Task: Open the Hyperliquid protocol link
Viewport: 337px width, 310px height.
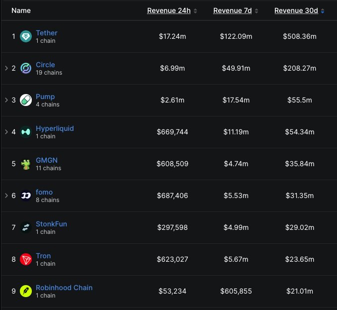Action: click(55, 129)
